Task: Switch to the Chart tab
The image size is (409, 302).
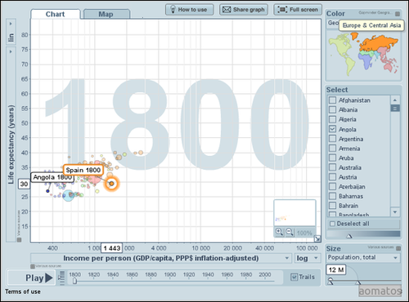Action: tap(56, 14)
